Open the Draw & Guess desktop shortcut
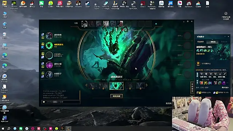Image resolution: width=233 pixels, height=131 pixels. 97,5
